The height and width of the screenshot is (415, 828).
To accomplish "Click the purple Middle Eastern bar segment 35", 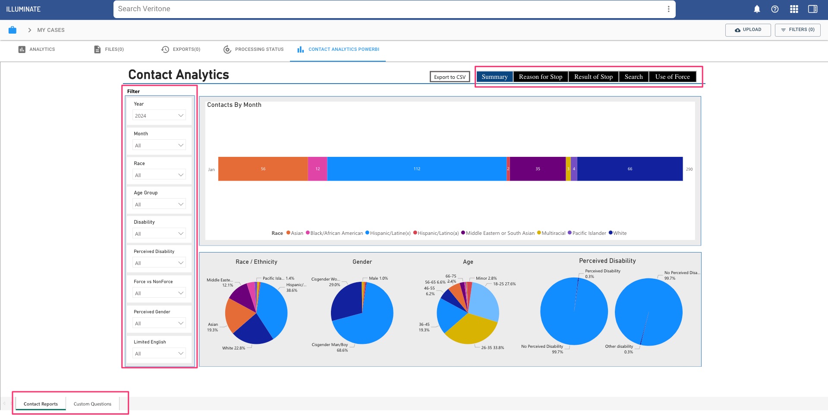I will [538, 169].
